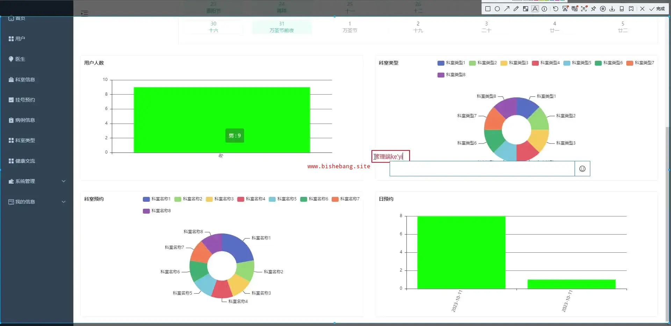Click the 完成 button
Image resolution: width=671 pixels, height=326 pixels.
tap(657, 9)
